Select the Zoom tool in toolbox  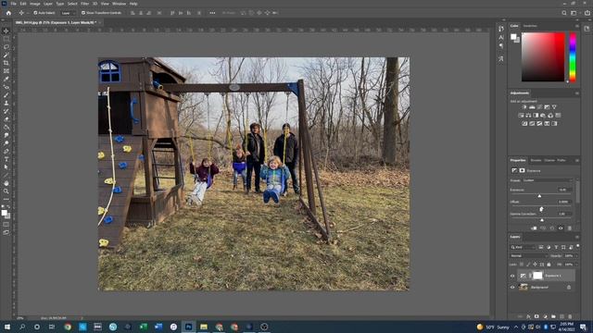click(6, 191)
